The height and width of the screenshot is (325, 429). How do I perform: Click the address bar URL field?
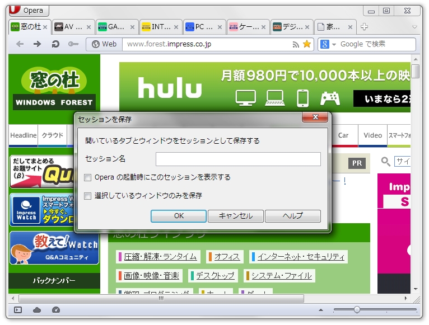pyautogui.click(x=208, y=44)
